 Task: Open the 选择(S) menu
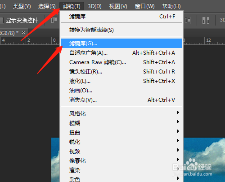point(47,6)
